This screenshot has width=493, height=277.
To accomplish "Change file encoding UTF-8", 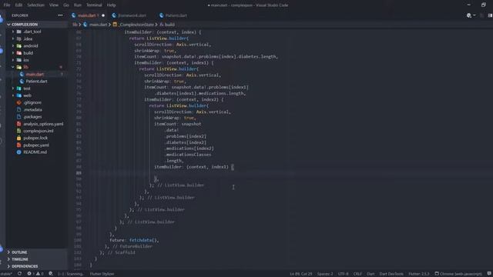I will 343,274.
